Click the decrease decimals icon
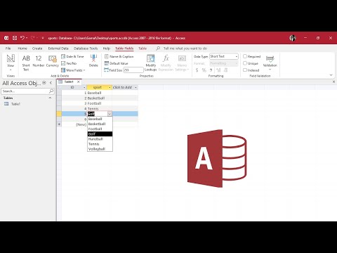Viewport: 337px width, 253px height. coord(226,70)
